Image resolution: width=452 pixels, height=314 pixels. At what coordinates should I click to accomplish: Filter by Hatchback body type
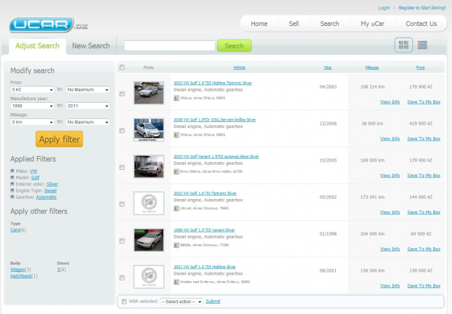(21, 277)
